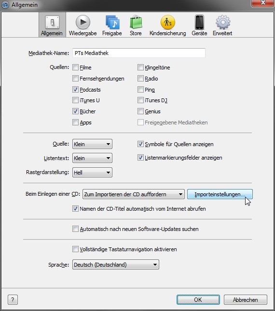
Task: Enable the Apps source checkbox
Action: pos(75,122)
